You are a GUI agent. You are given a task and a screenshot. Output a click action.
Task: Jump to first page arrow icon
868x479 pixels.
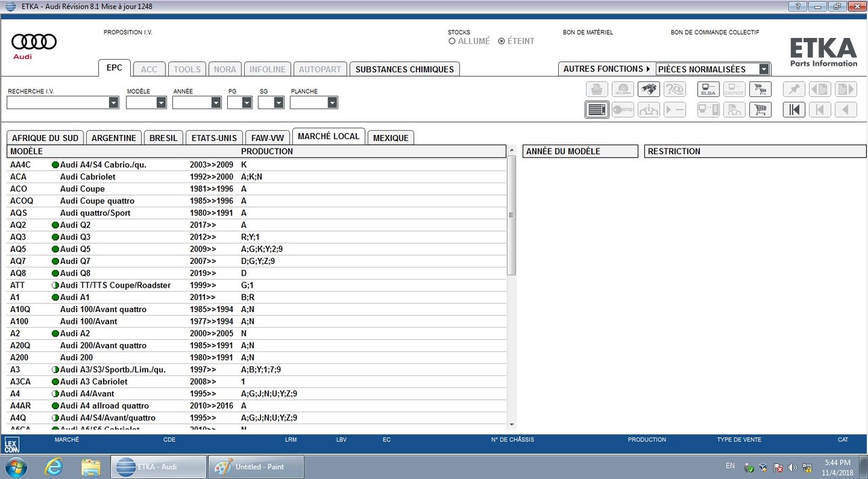[x=793, y=109]
